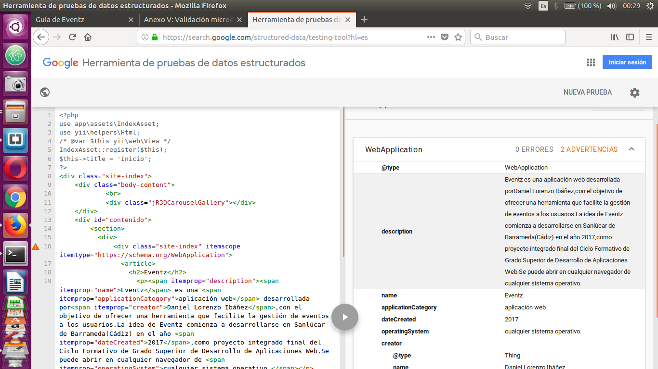The width and height of the screenshot is (658, 369).
Task: Select the operatingSystem row
Action: pyautogui.click(x=499, y=331)
